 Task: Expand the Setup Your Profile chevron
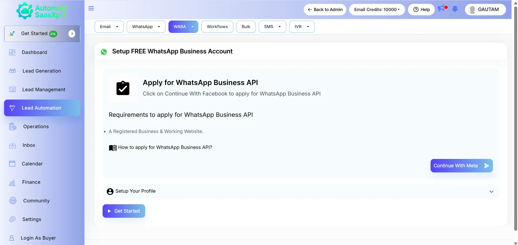(491, 192)
